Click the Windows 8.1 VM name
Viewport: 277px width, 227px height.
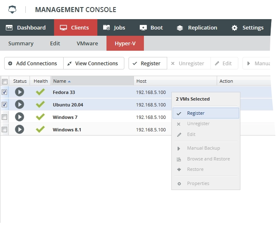pyautogui.click(x=67, y=130)
